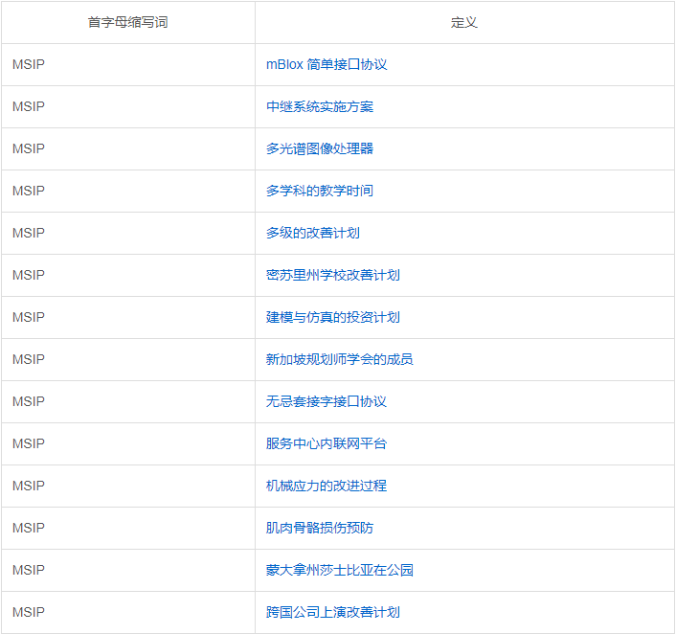The image size is (676, 634).
Task: Open 多光谱图像处理器 definition
Action: coord(320,148)
